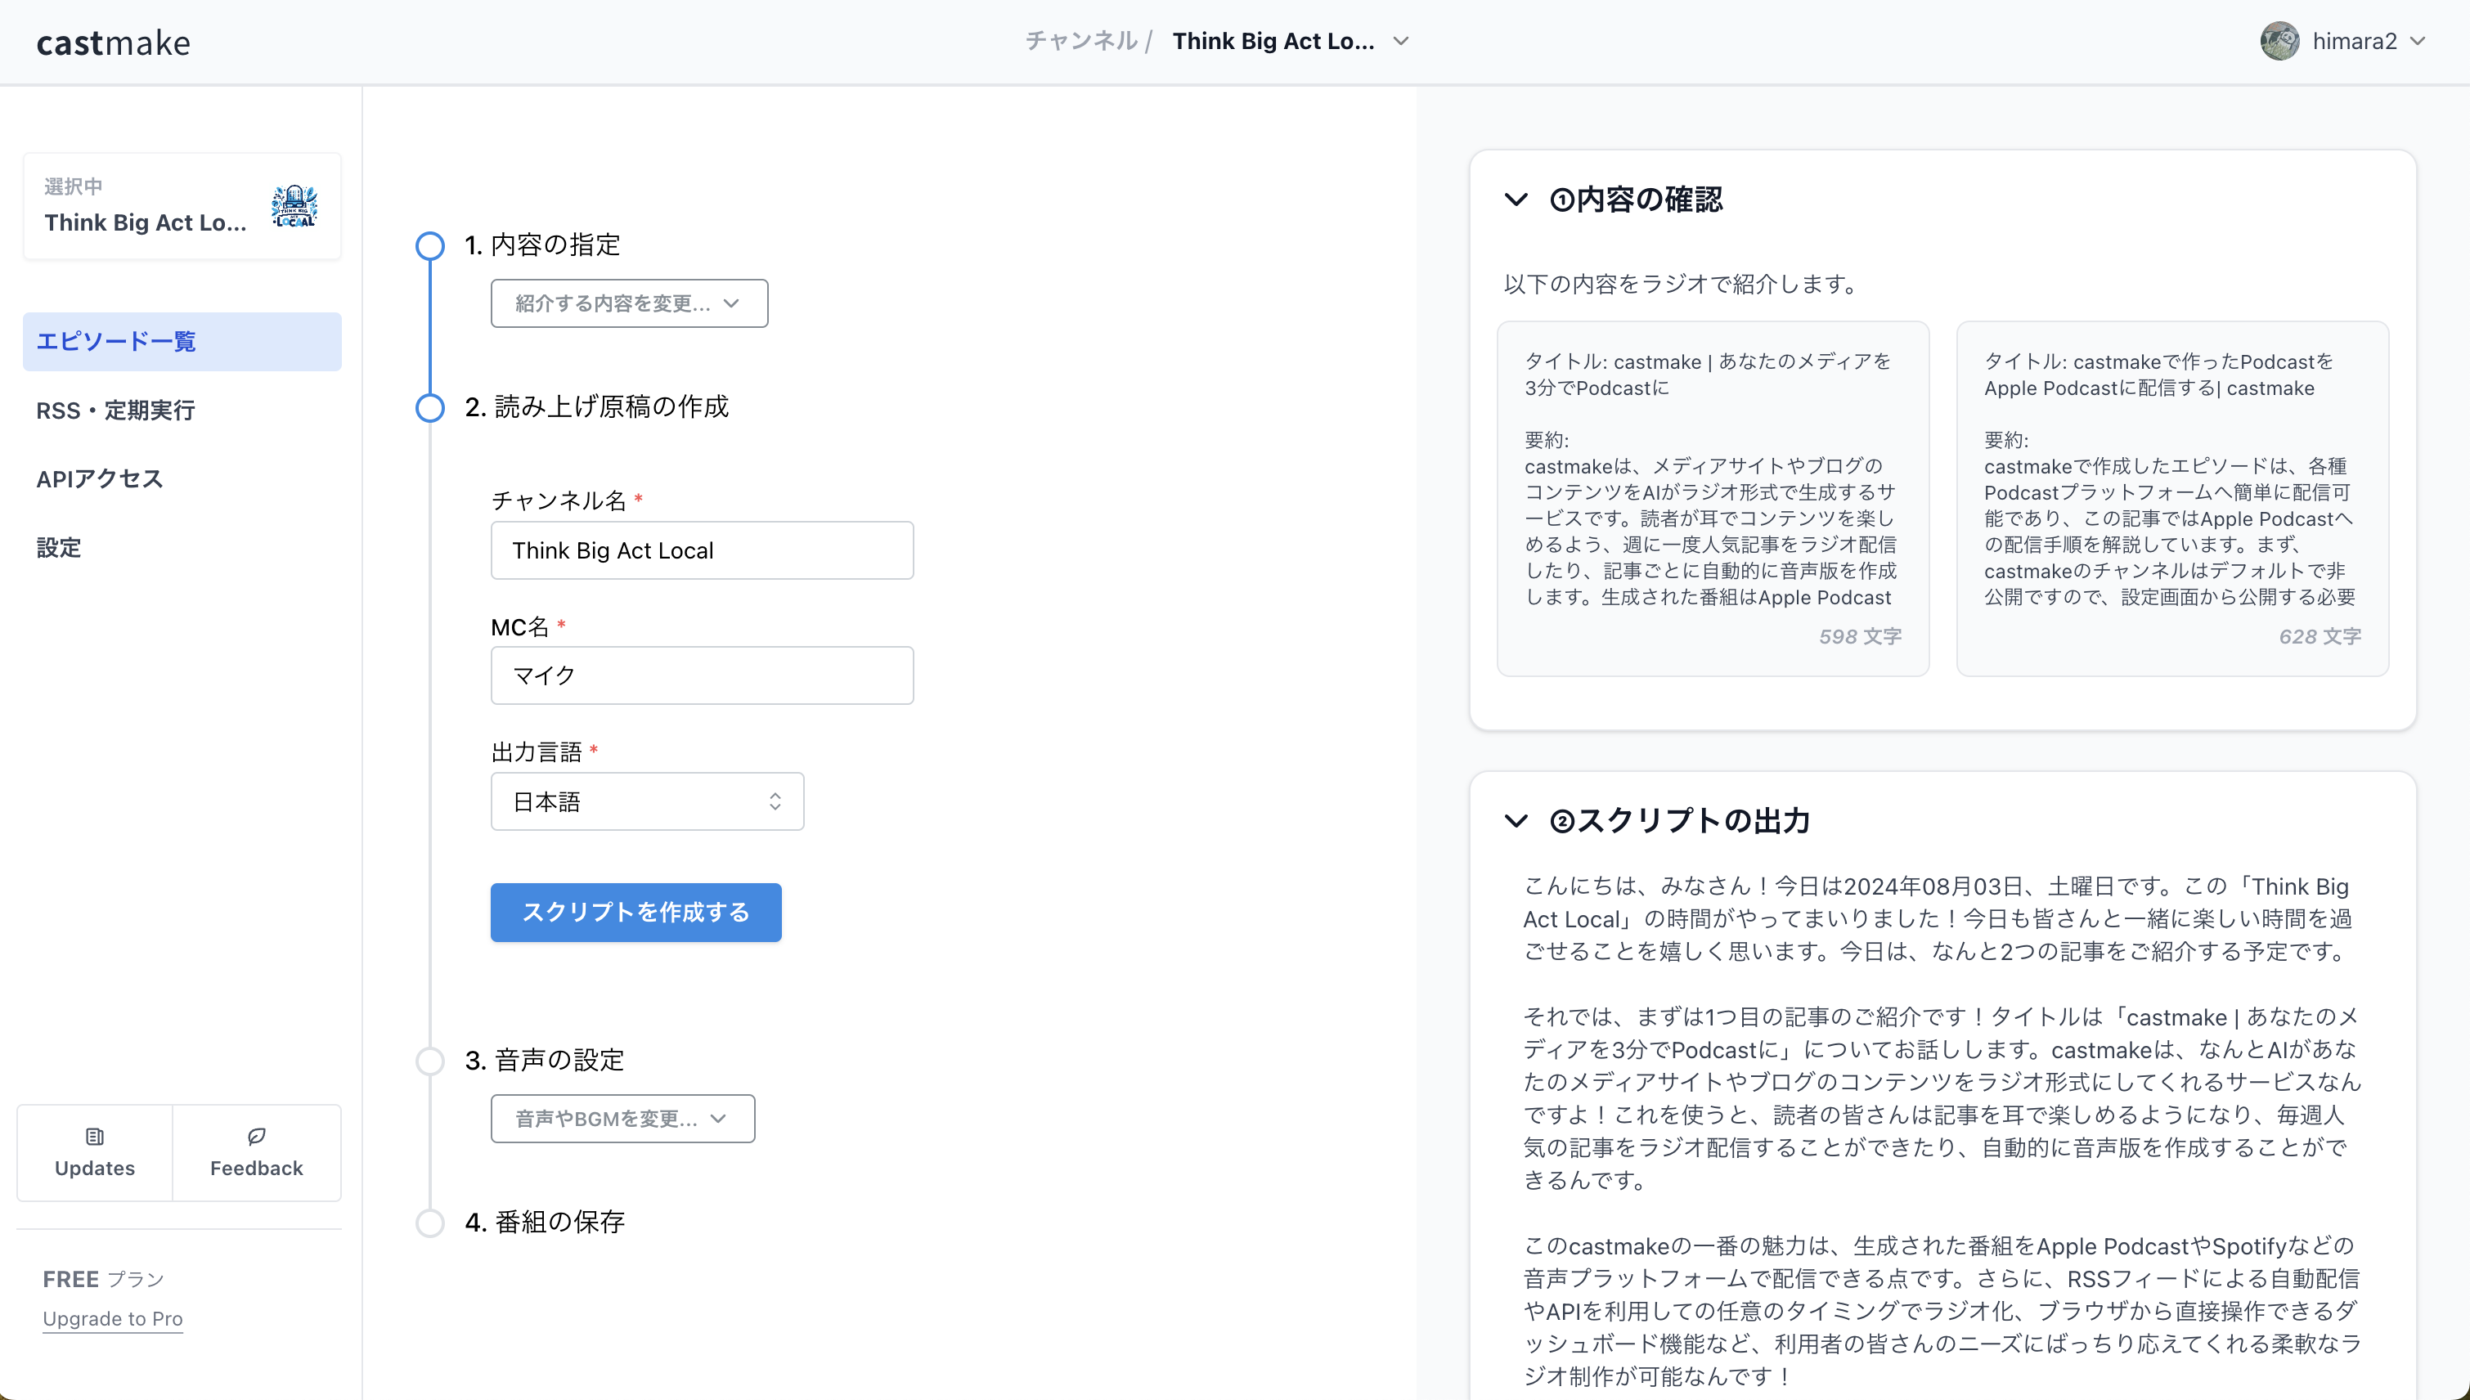Open the himara2 account dropdown arrow
2470x1400 pixels.
pyautogui.click(x=2418, y=42)
